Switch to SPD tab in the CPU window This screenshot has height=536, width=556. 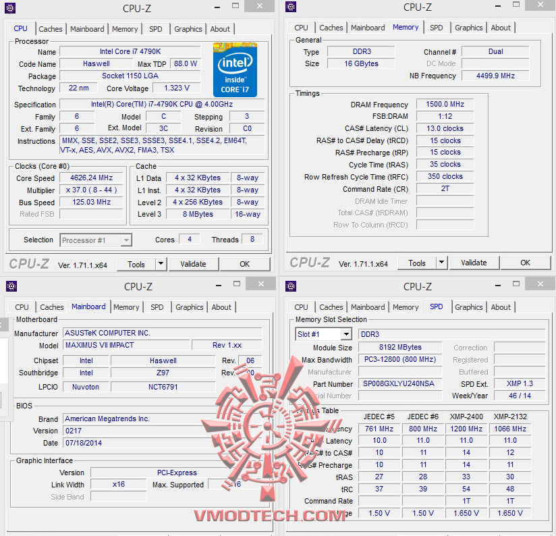click(x=156, y=29)
